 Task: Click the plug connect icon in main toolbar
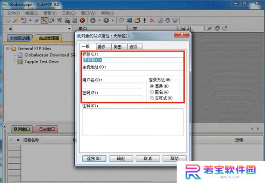[x=37, y=21]
